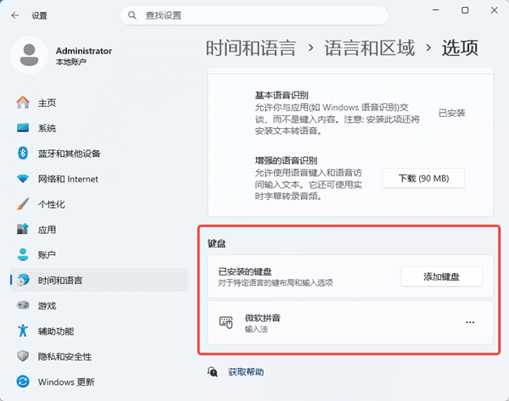Open 游戏 settings page
Image resolution: width=509 pixels, height=401 pixels.
tap(99, 305)
